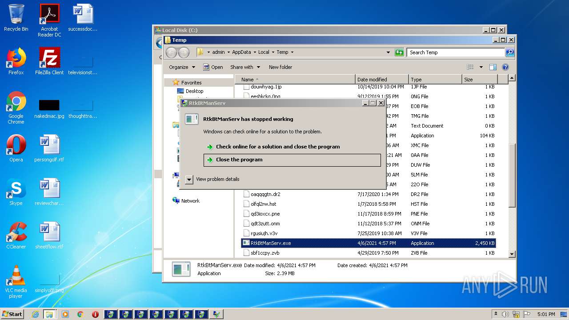Launch FileZilla Client shortcut

pos(49,61)
